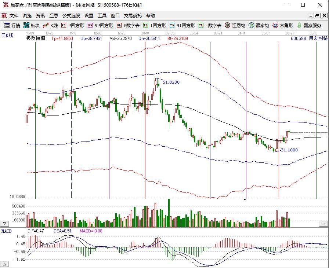This screenshot has height=268, width=329.
Task: Click the 日K线 period label
Action: (7, 35)
